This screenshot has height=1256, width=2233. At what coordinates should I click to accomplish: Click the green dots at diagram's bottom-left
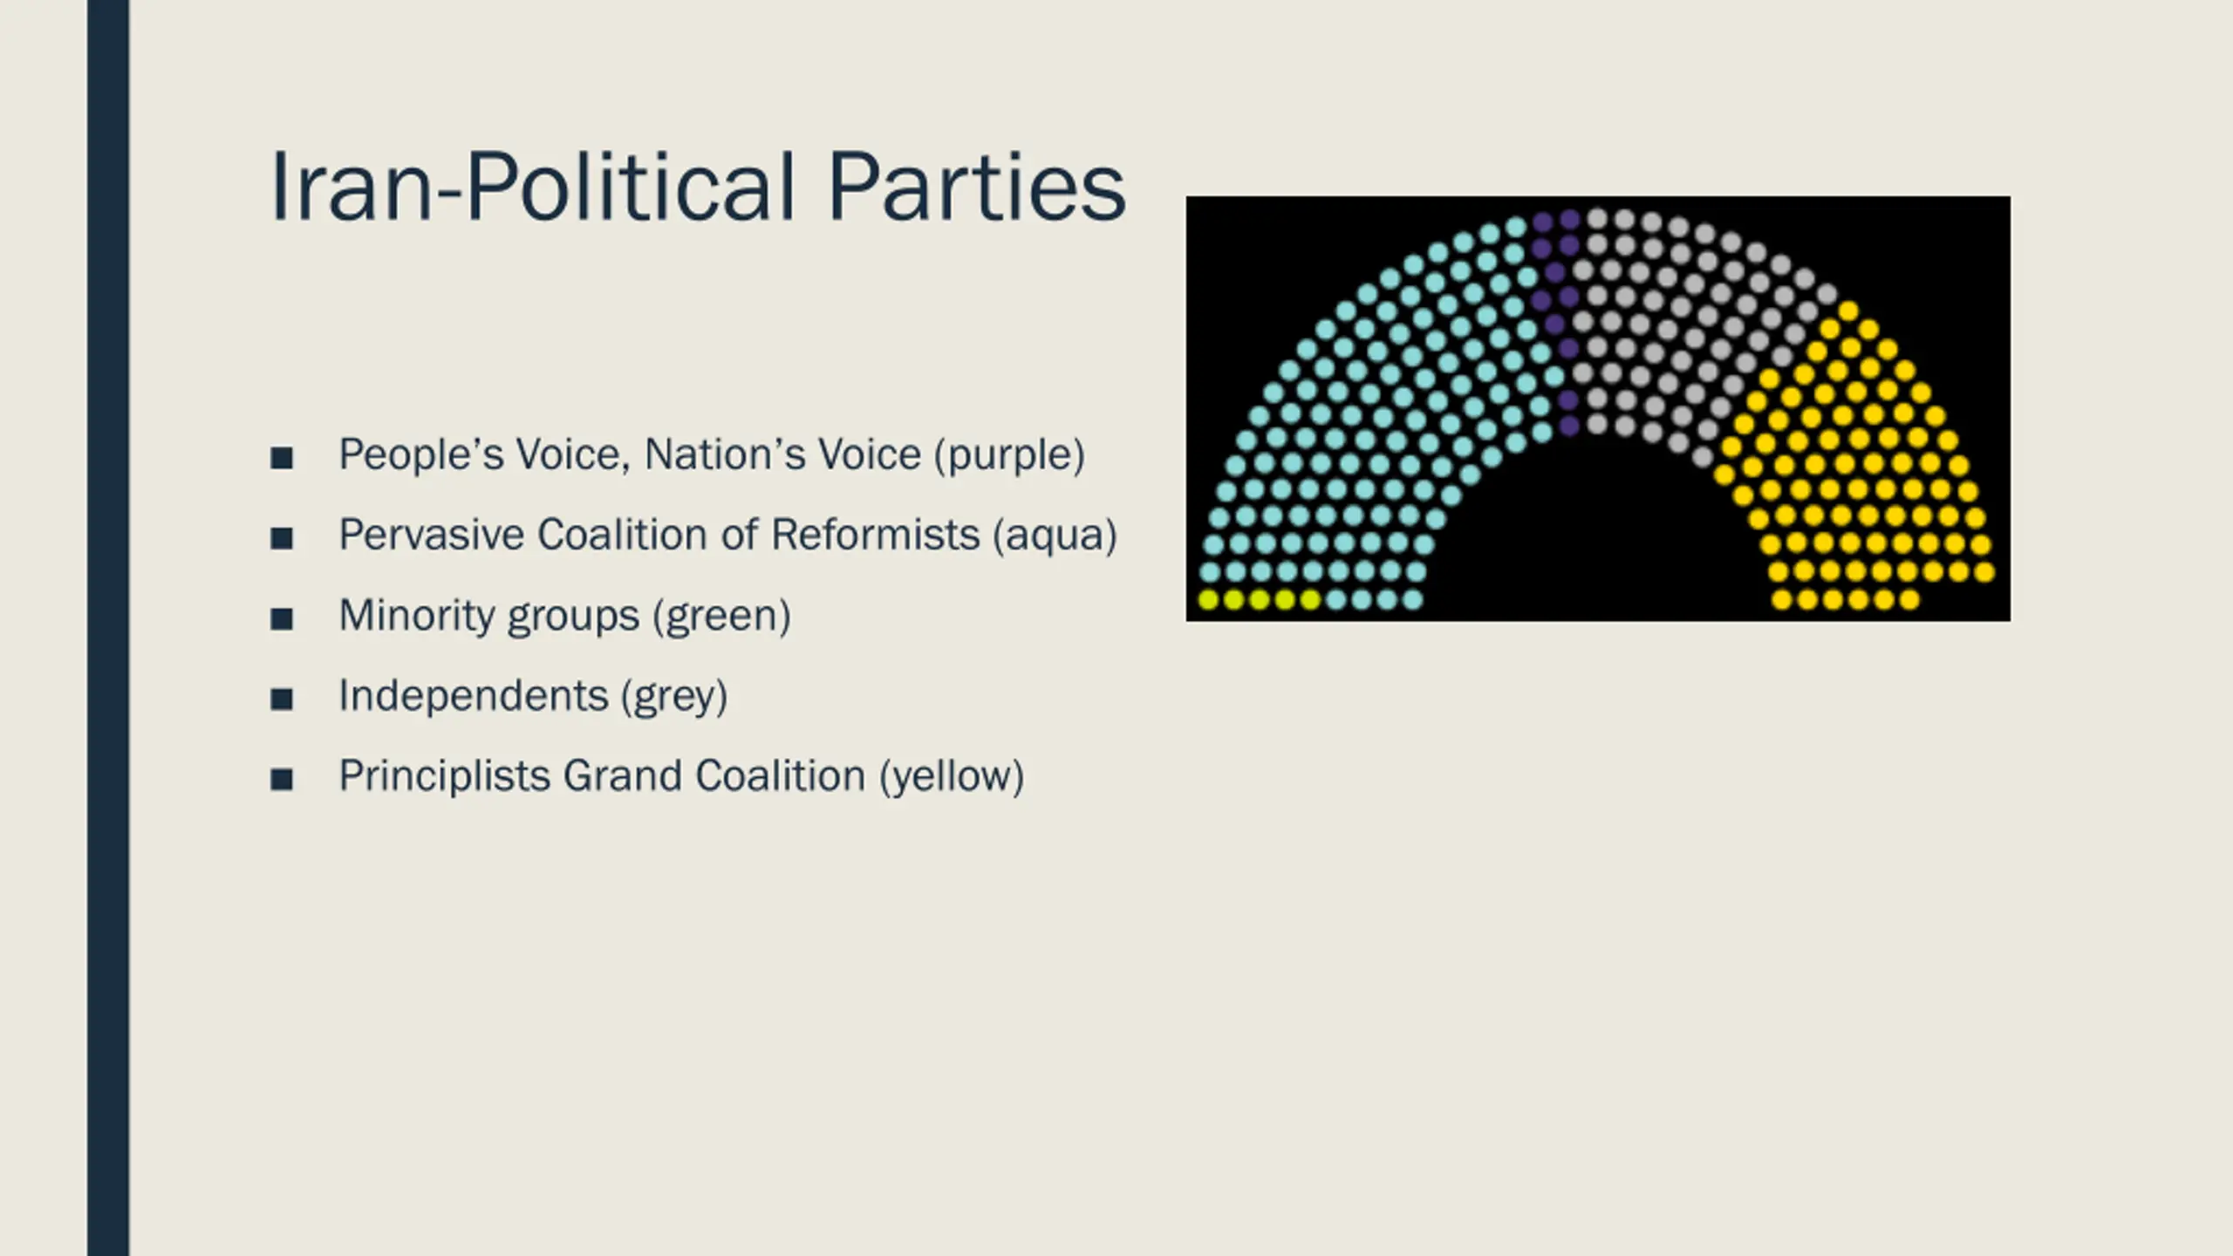tap(1259, 600)
